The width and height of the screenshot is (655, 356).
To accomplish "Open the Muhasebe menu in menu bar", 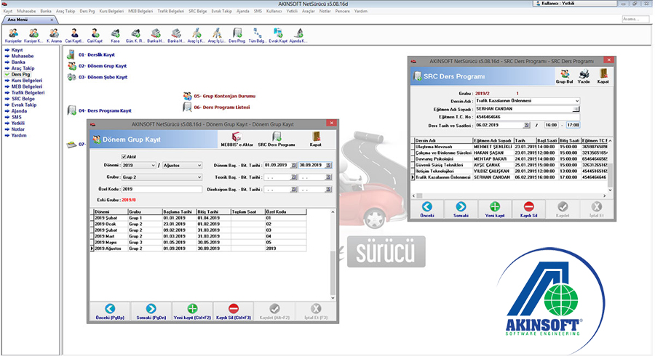I will 27,12.
